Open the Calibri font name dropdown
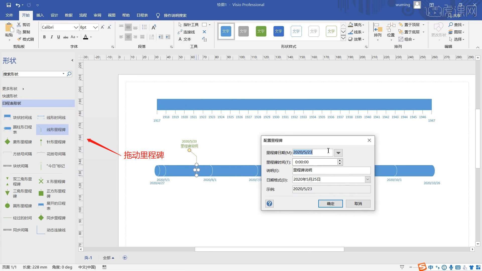This screenshot has height=271, width=482. tap(76, 27)
